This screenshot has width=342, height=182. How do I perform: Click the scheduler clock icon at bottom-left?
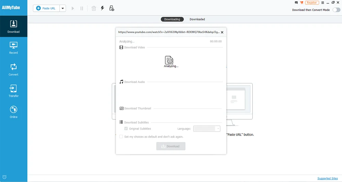coord(4,177)
